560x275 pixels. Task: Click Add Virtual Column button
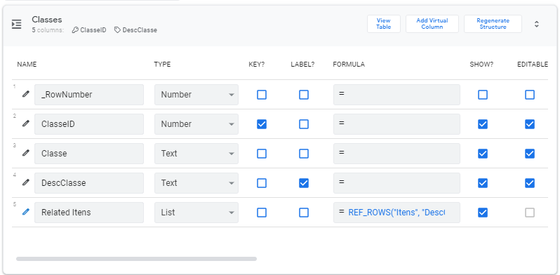pos(432,24)
